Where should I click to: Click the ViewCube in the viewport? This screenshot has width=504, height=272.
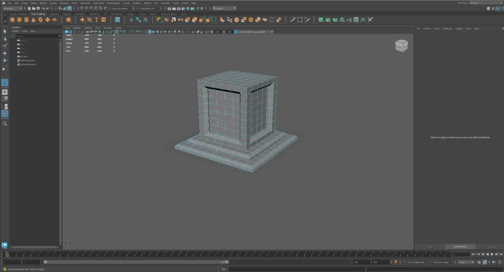click(x=402, y=46)
